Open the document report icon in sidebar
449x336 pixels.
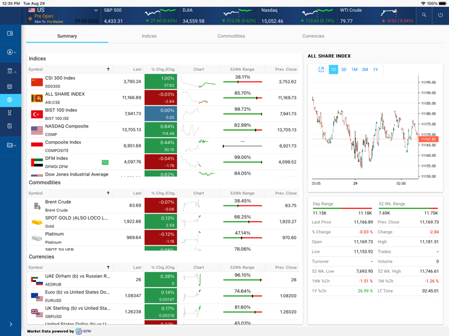coord(10,126)
